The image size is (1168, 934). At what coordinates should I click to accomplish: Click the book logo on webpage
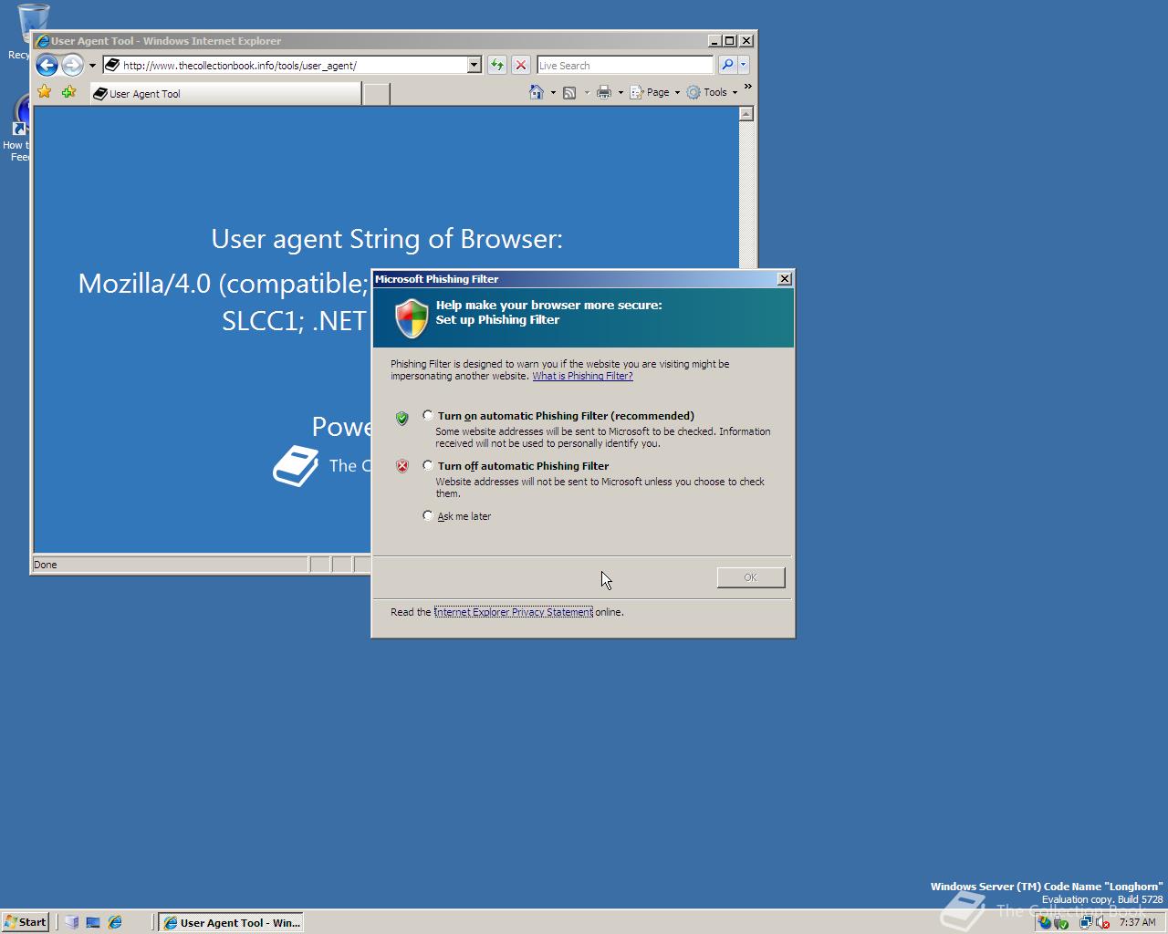(296, 465)
